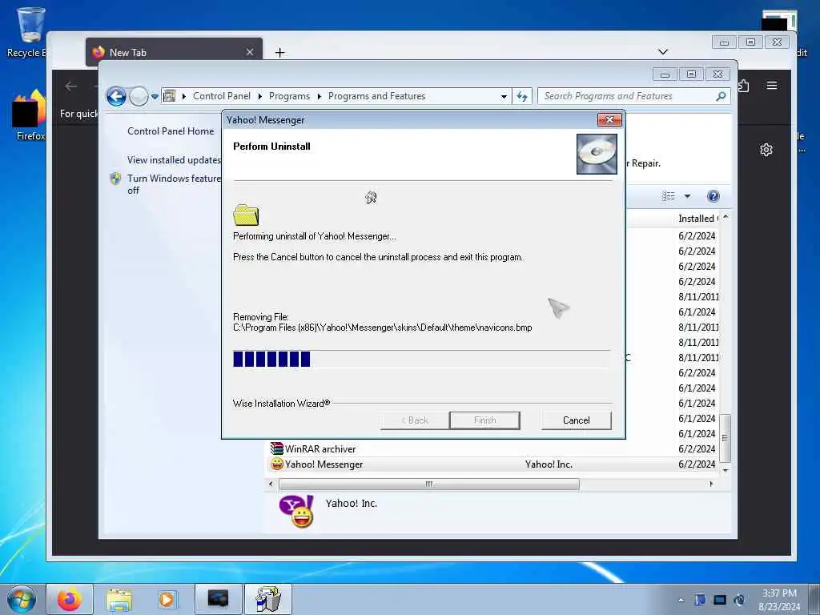The image size is (820, 615).
Task: Close the Yahoo! Messenger uninstall dialog
Action: click(609, 120)
